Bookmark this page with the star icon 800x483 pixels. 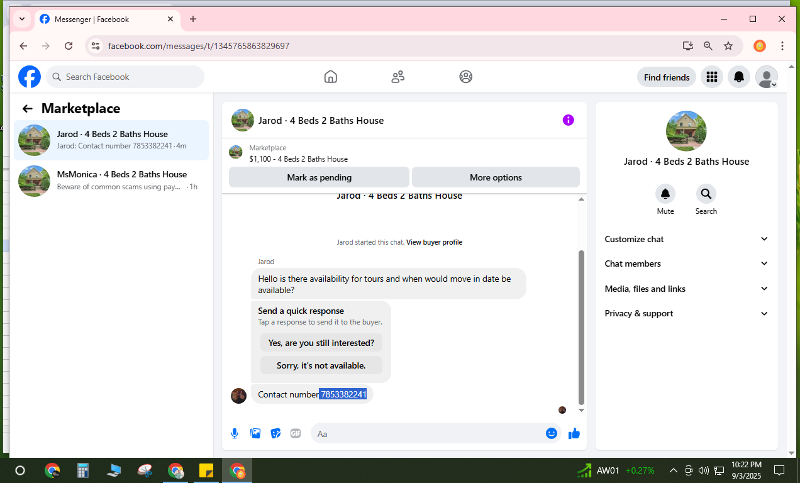[728, 46]
